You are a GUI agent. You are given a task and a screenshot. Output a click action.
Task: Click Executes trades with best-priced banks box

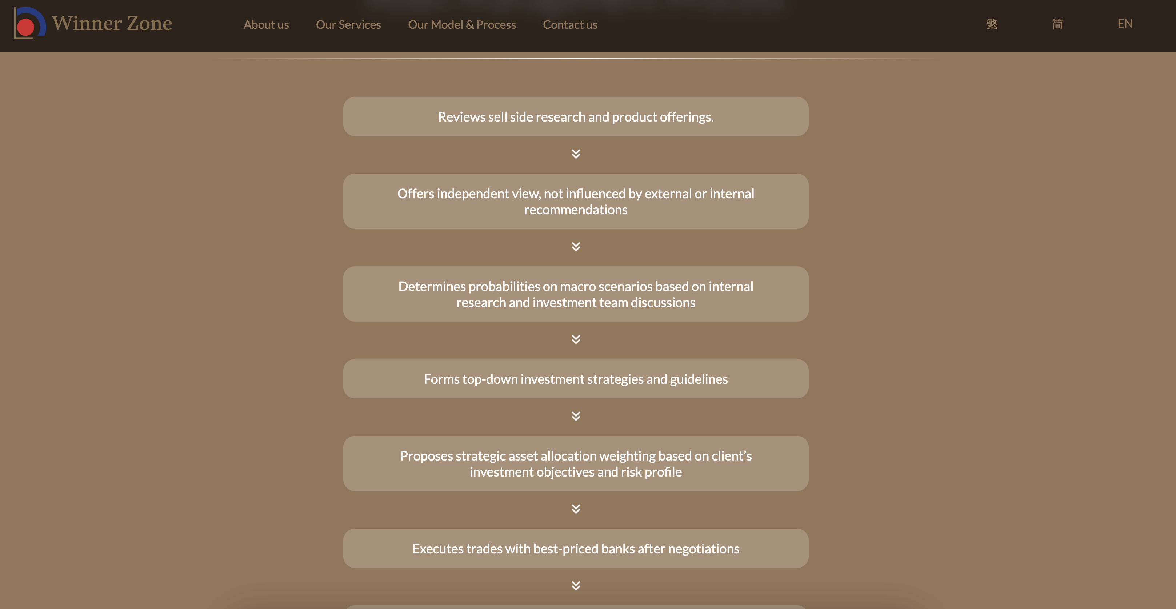pos(576,548)
